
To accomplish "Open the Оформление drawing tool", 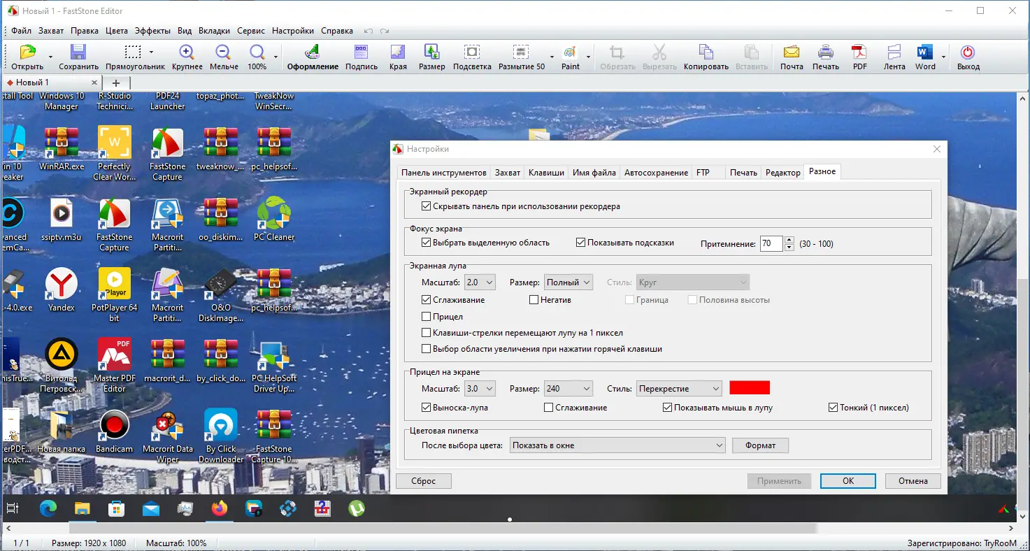I will (x=313, y=52).
